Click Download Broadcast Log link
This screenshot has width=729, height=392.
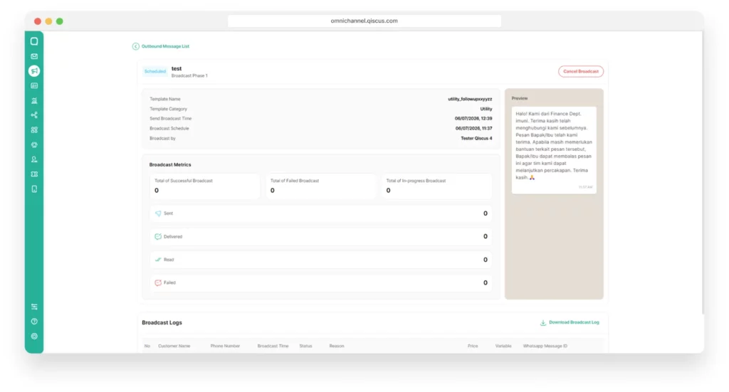click(574, 322)
